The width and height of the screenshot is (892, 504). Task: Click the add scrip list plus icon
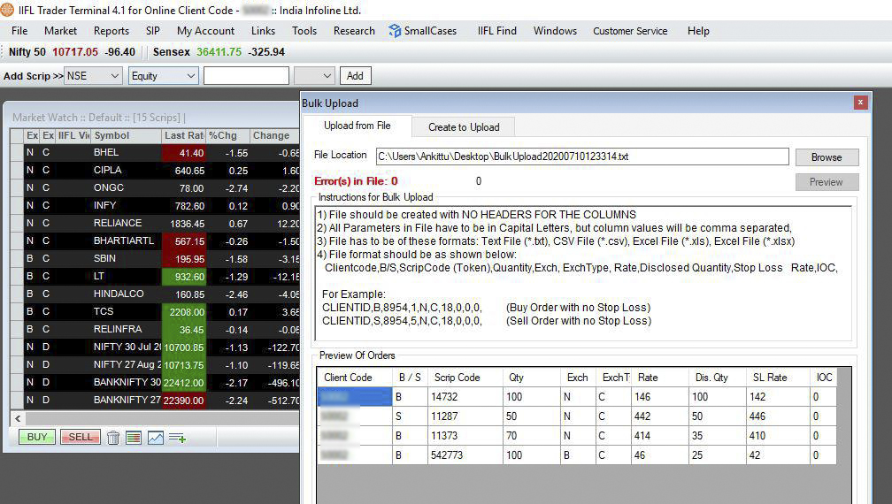(177, 437)
